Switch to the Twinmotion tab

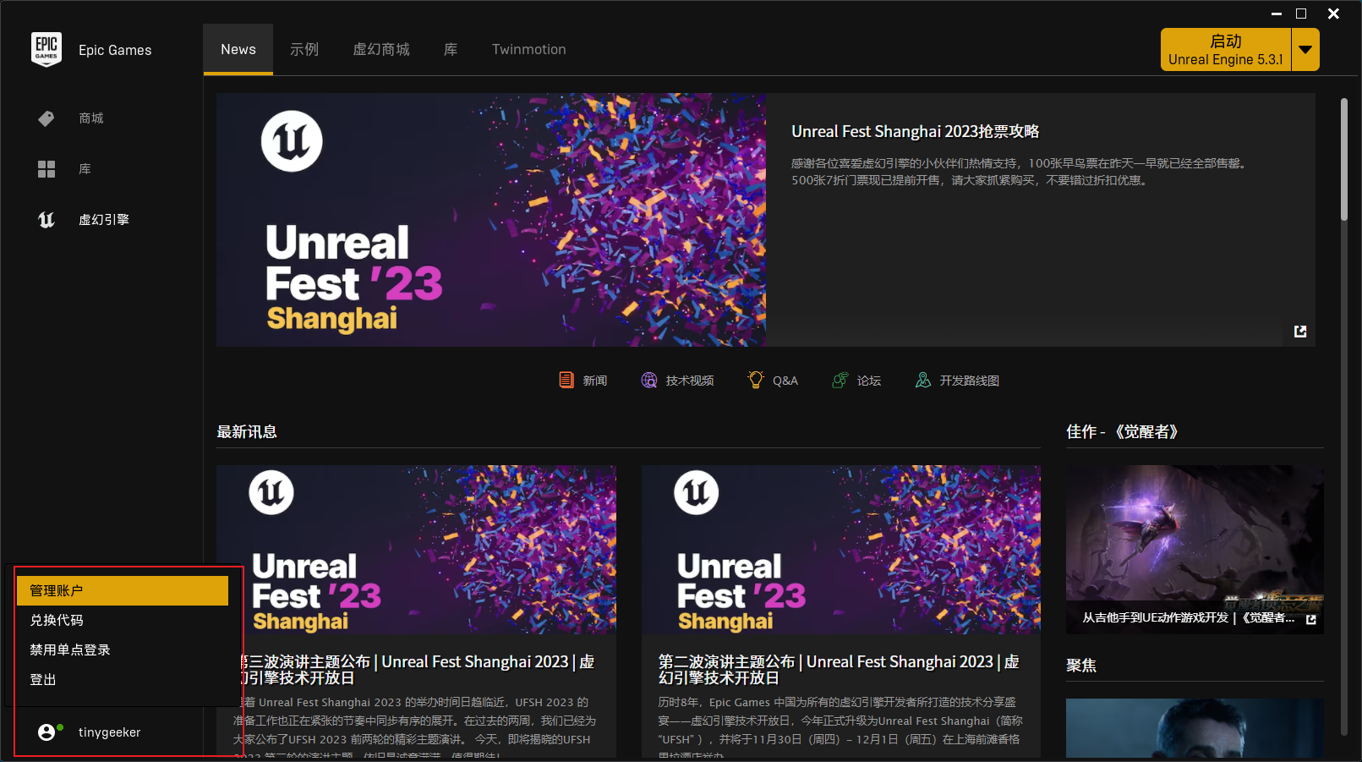click(x=529, y=49)
